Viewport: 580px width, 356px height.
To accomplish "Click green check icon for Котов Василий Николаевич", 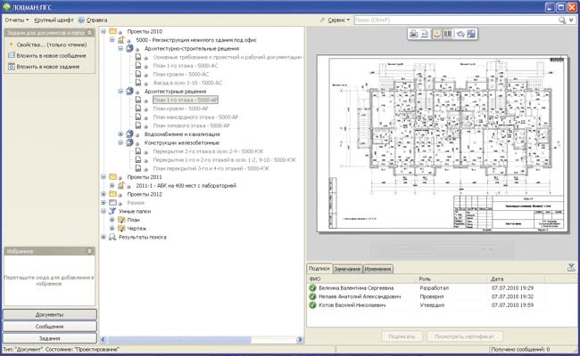I will (x=312, y=305).
